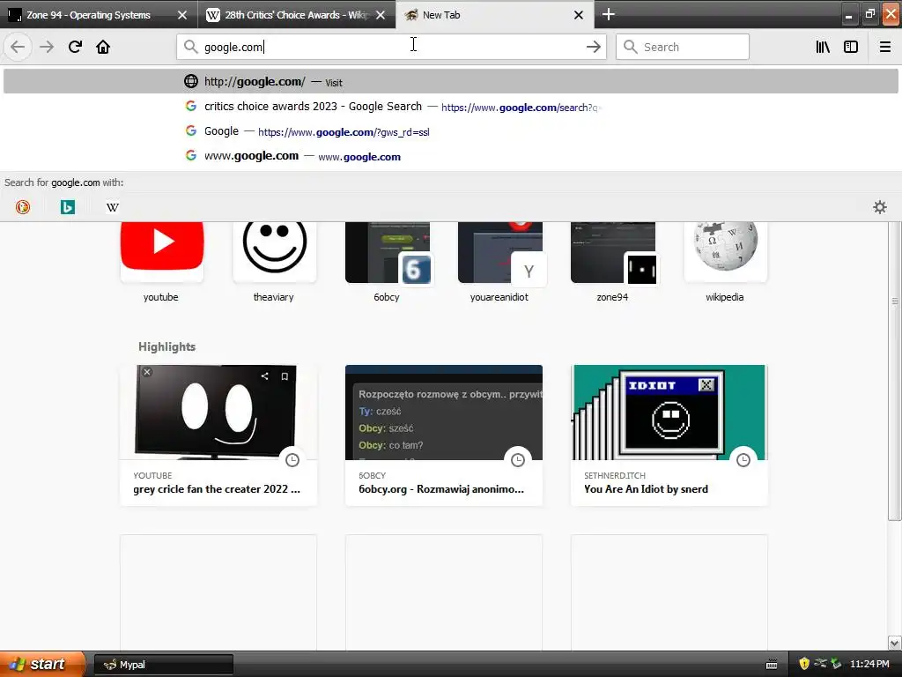Search with the DuckDuckGo engine icon
The height and width of the screenshot is (677, 902).
click(23, 207)
